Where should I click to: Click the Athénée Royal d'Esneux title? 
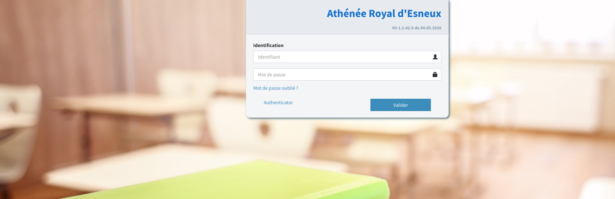tap(384, 13)
